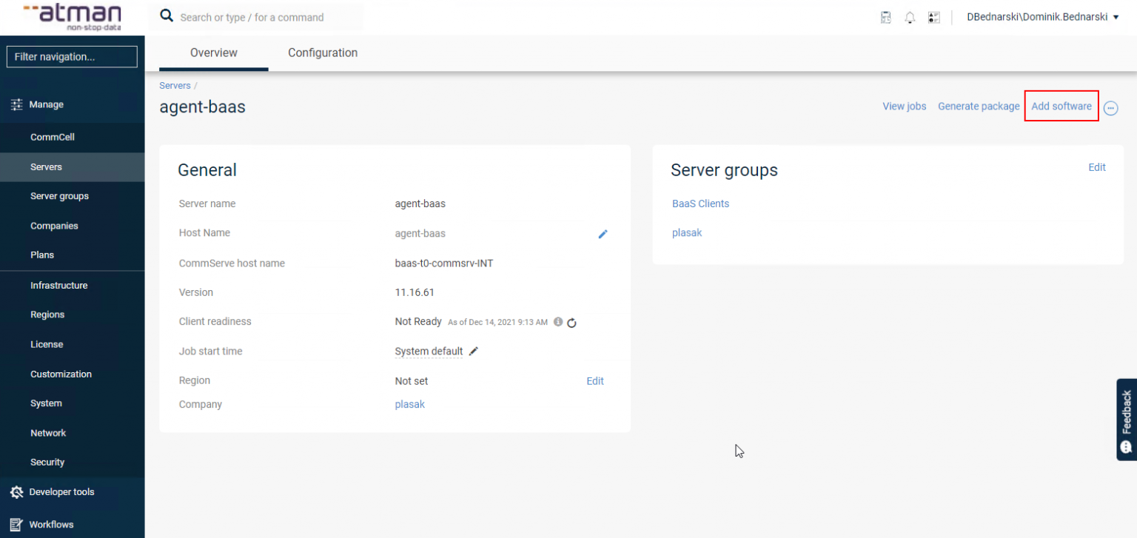This screenshot has width=1137, height=538.
Task: Open the Feedback side tab
Action: [x=1126, y=420]
